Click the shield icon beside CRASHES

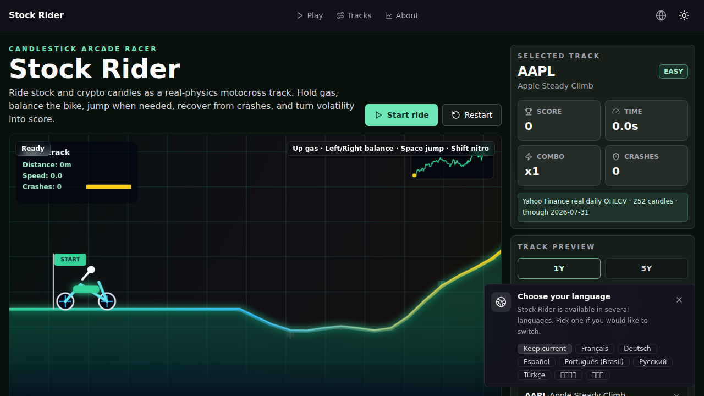(616, 157)
